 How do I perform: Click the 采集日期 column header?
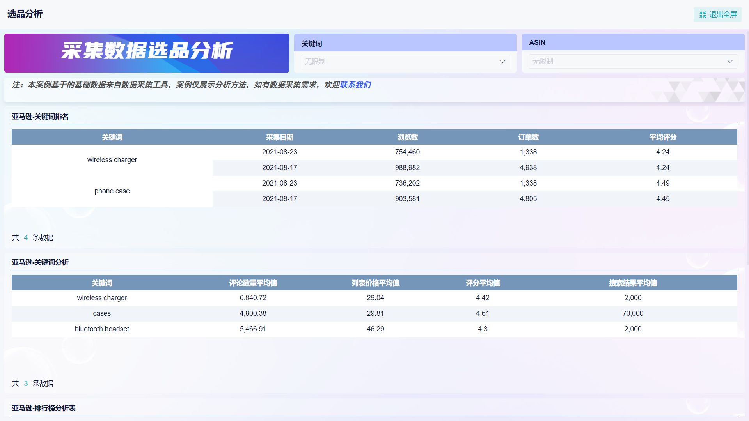pyautogui.click(x=279, y=137)
